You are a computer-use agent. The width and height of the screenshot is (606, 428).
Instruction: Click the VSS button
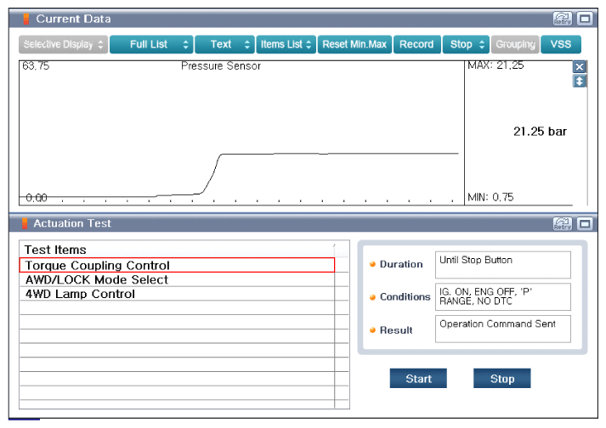pyautogui.click(x=561, y=44)
